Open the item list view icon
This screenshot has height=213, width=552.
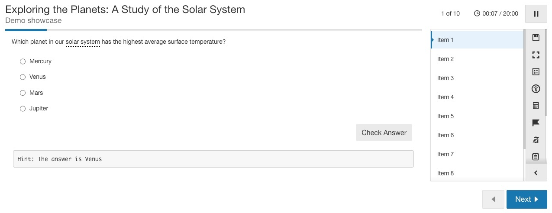pyautogui.click(x=536, y=72)
